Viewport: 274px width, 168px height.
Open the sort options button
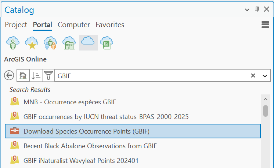point(36,76)
